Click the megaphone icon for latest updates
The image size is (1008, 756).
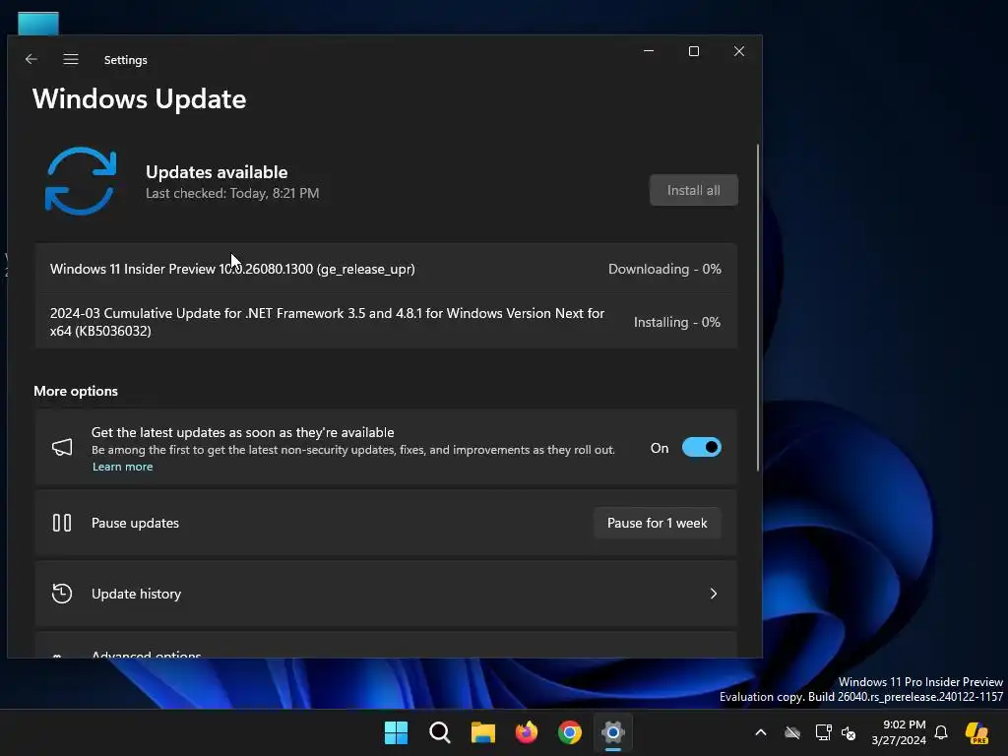click(62, 448)
